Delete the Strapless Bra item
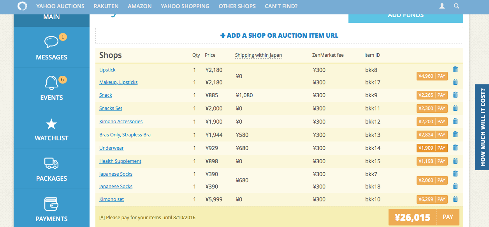This screenshot has width=489, height=227. click(455, 134)
